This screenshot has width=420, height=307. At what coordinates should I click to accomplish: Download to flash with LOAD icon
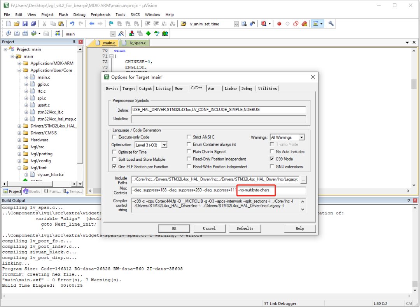57,33
